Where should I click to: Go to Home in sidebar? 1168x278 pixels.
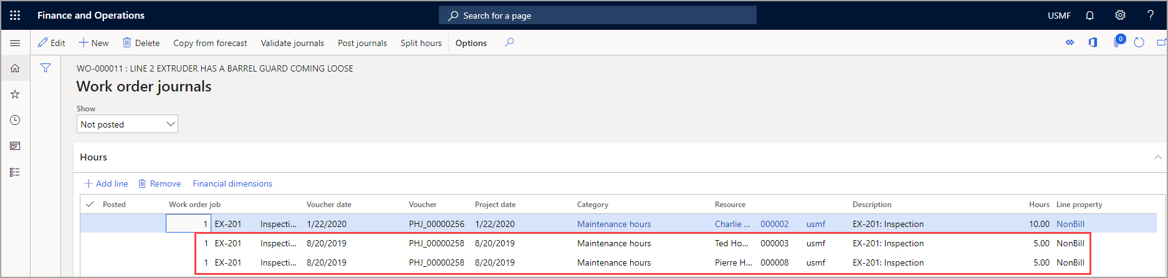[x=15, y=68]
